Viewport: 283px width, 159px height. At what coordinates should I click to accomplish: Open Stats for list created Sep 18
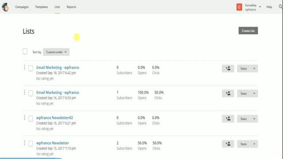(x=244, y=68)
